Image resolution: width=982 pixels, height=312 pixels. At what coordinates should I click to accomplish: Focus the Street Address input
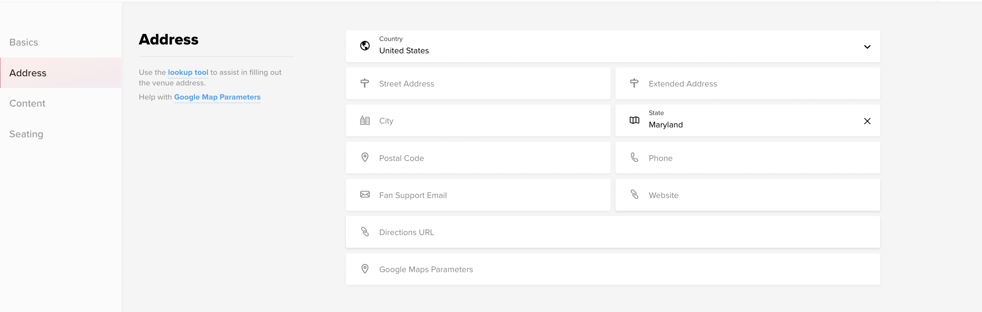[478, 83]
